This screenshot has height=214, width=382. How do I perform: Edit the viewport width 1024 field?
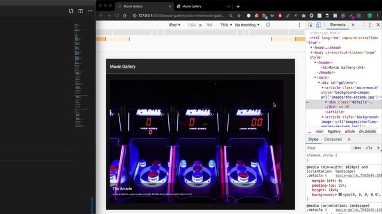[x=192, y=25]
